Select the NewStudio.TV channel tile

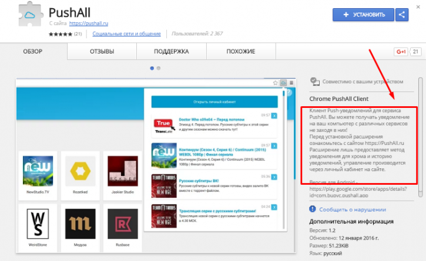point(38,175)
